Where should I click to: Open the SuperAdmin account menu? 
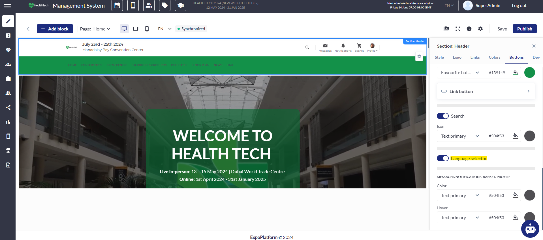tap(482, 6)
